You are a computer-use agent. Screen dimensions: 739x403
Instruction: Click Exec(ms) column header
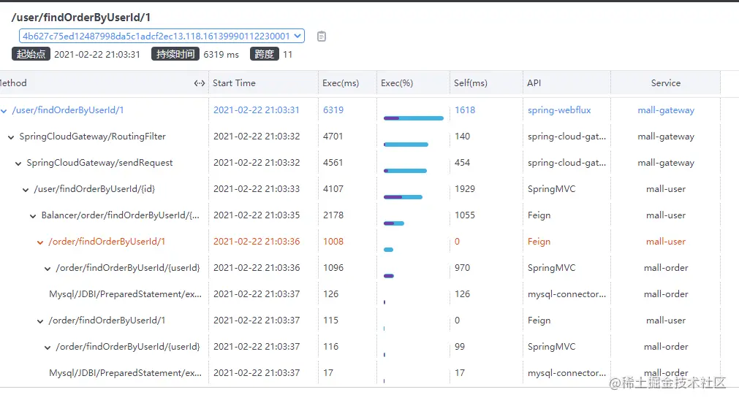coord(341,82)
